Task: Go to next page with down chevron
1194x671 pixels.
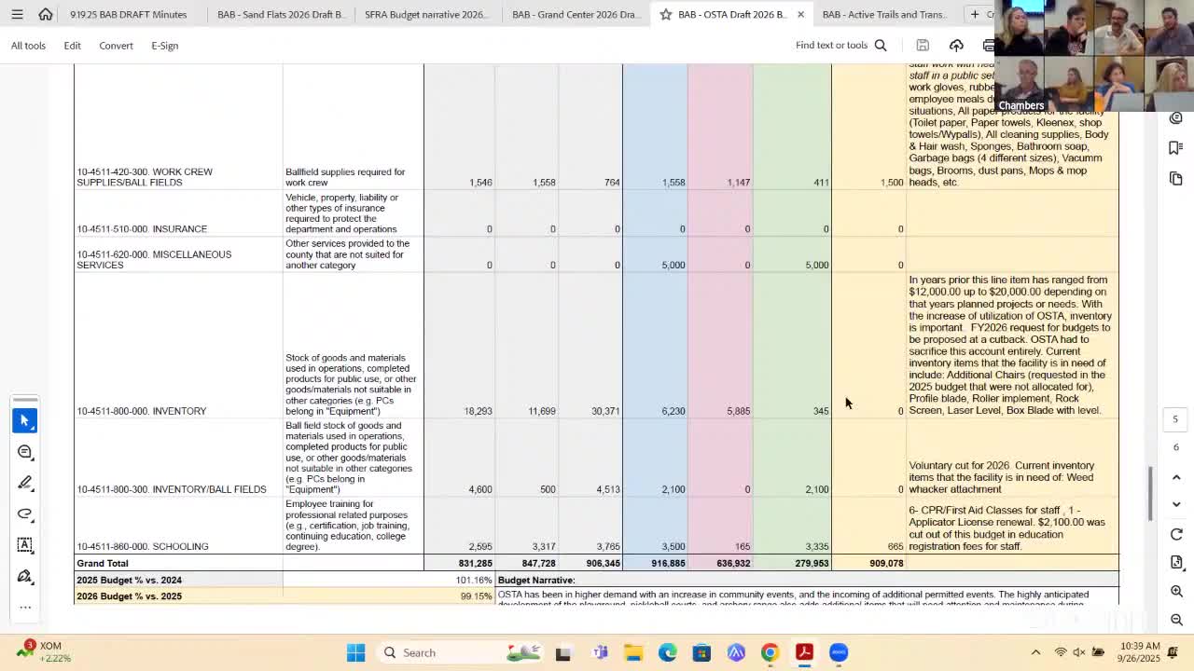Action: [1176, 504]
